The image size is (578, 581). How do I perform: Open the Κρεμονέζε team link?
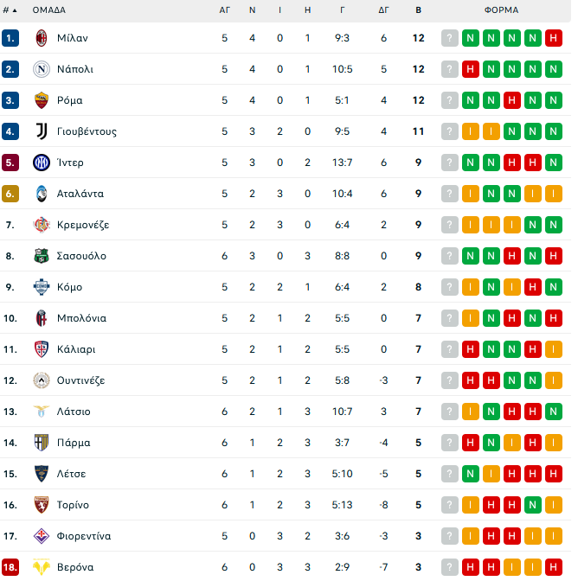click(84, 225)
